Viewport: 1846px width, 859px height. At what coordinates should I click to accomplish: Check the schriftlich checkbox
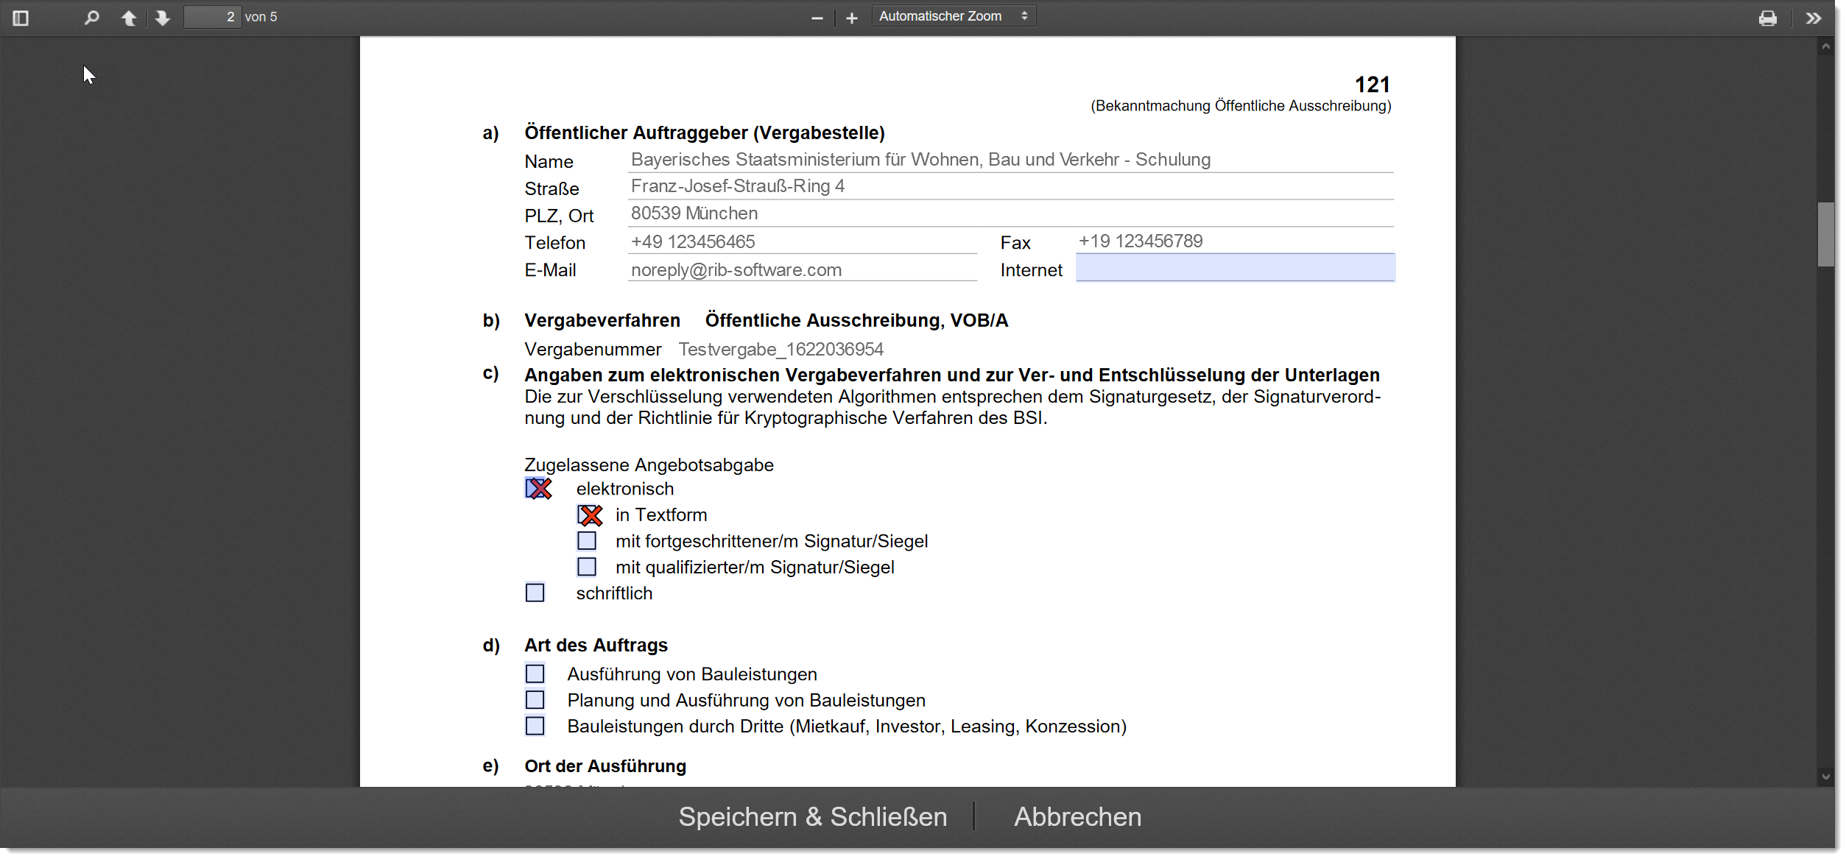pyautogui.click(x=535, y=593)
